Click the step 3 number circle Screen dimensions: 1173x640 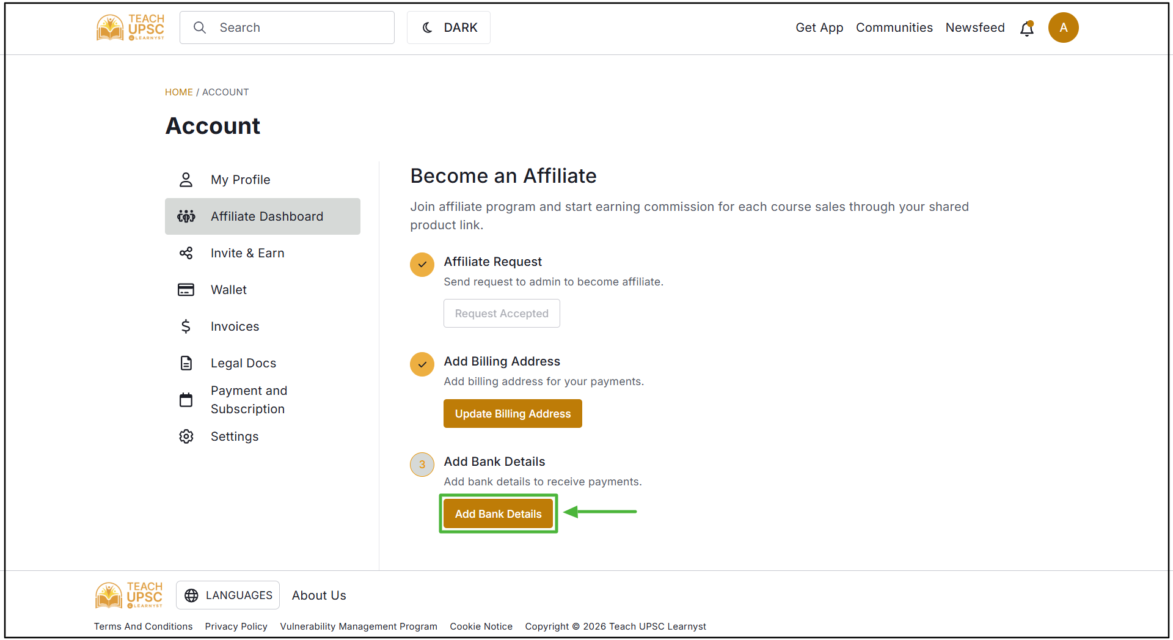click(422, 465)
